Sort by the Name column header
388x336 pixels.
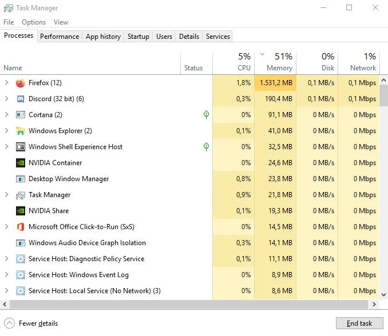point(90,63)
